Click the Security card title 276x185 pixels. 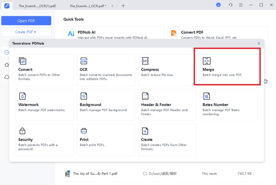pyautogui.click(x=26, y=139)
